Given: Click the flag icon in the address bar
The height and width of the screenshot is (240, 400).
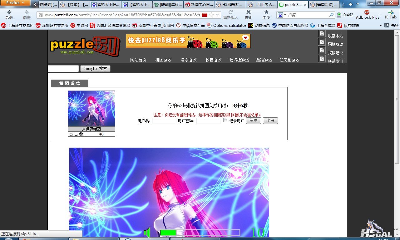Looking at the screenshot, I should (205, 15).
